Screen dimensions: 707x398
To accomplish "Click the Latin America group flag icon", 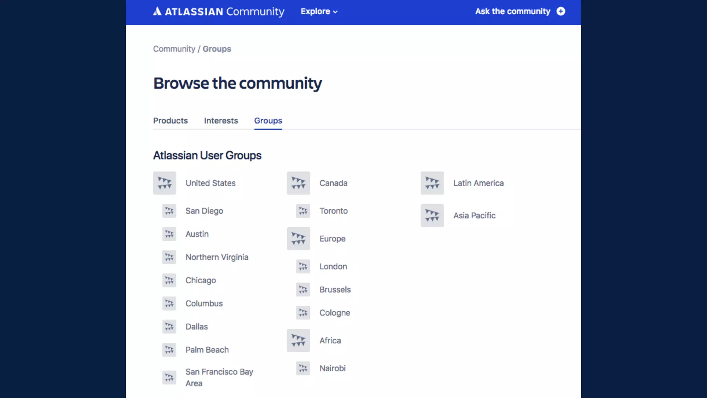I will click(x=432, y=183).
